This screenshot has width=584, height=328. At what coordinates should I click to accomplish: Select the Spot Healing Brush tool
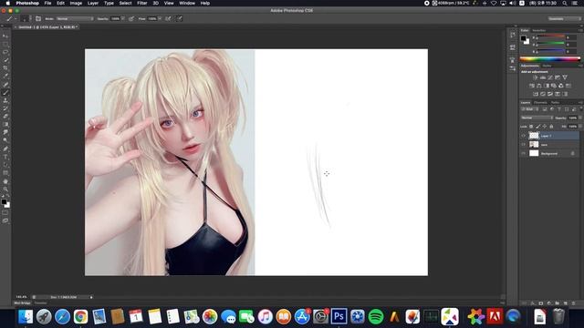5,85
